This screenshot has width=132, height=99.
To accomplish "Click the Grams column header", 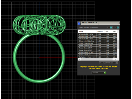I will [x=101, y=31].
